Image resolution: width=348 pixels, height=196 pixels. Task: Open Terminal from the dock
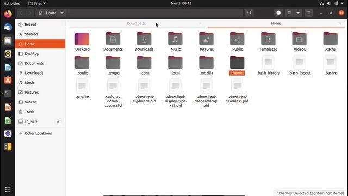(8, 94)
